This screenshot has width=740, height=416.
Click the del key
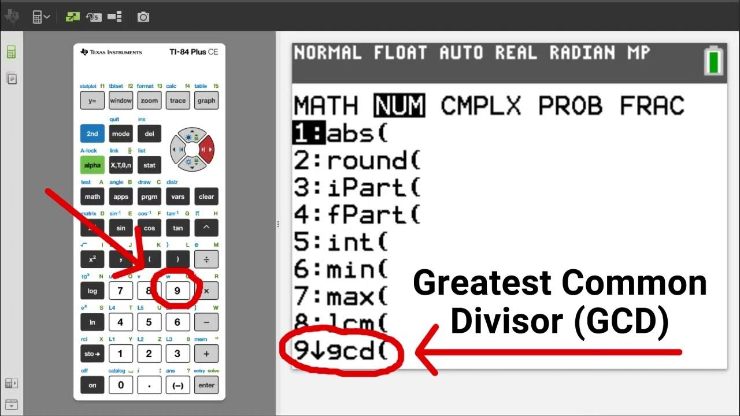click(149, 133)
